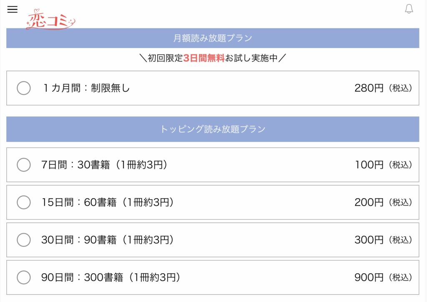Click the 200円 (税込) price

click(x=383, y=202)
